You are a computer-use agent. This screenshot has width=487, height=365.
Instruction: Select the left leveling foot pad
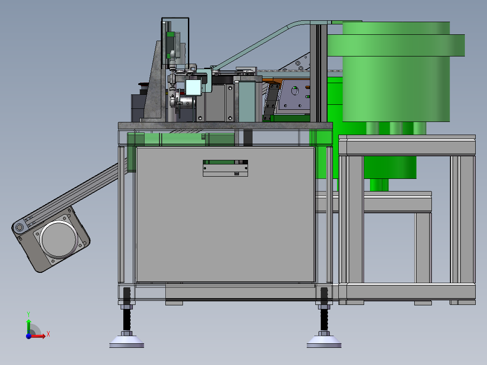click(x=126, y=342)
